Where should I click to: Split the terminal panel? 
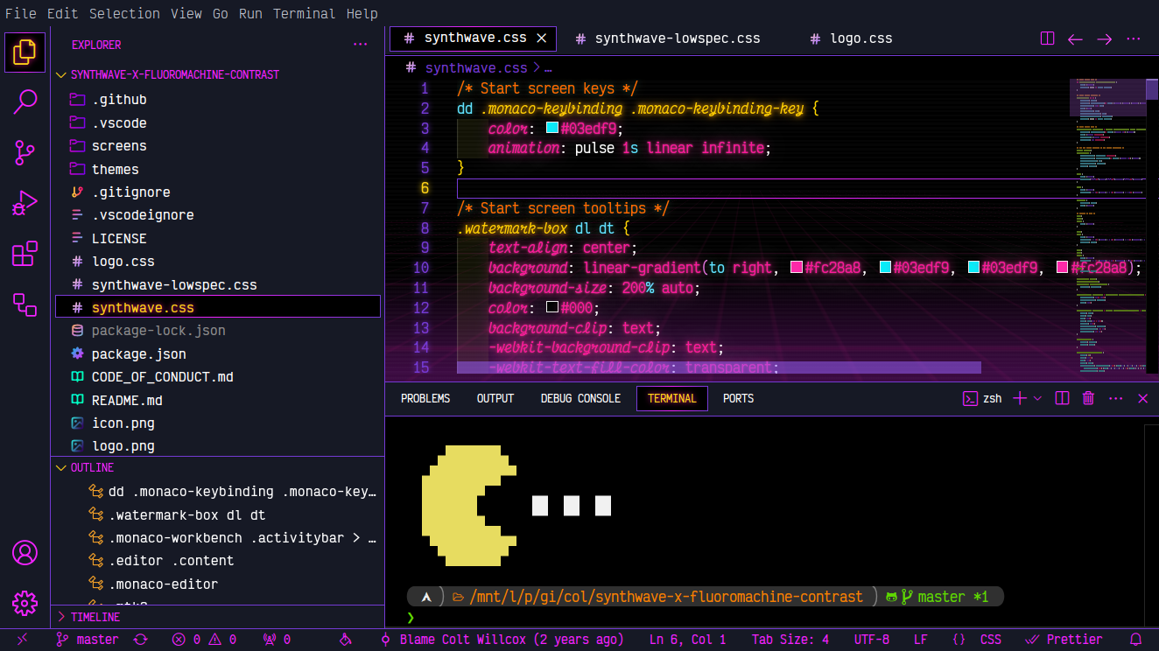(x=1062, y=398)
